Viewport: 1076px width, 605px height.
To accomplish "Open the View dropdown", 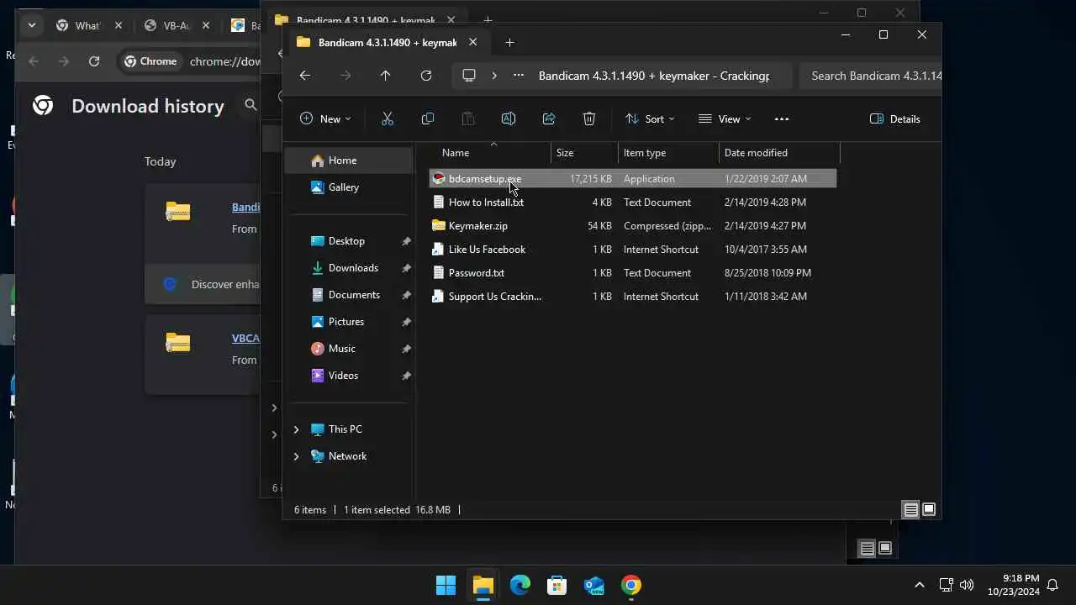I will tap(725, 119).
